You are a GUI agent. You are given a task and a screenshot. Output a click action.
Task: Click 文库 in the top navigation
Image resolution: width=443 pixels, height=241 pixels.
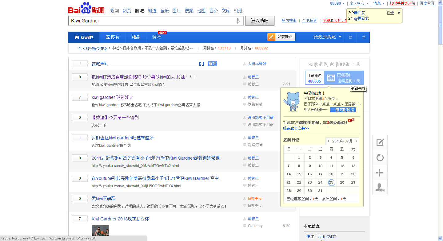coord(226,11)
